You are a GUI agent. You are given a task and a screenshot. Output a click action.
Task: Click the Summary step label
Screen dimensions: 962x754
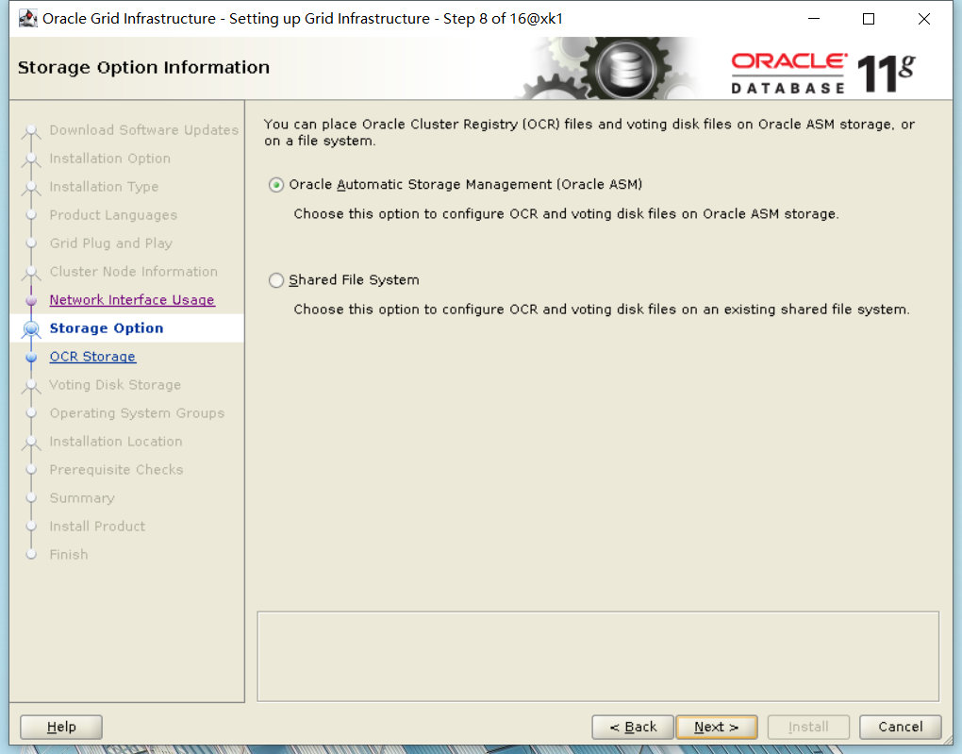click(82, 498)
